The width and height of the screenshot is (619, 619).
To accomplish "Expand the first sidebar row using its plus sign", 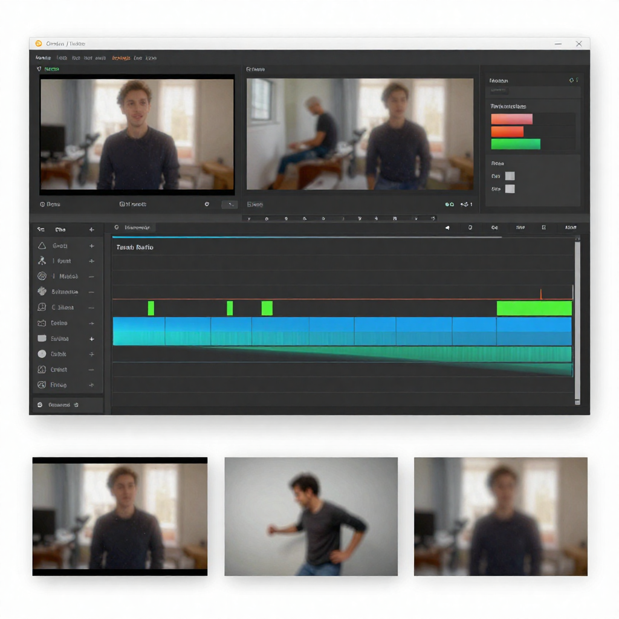I will 92,246.
